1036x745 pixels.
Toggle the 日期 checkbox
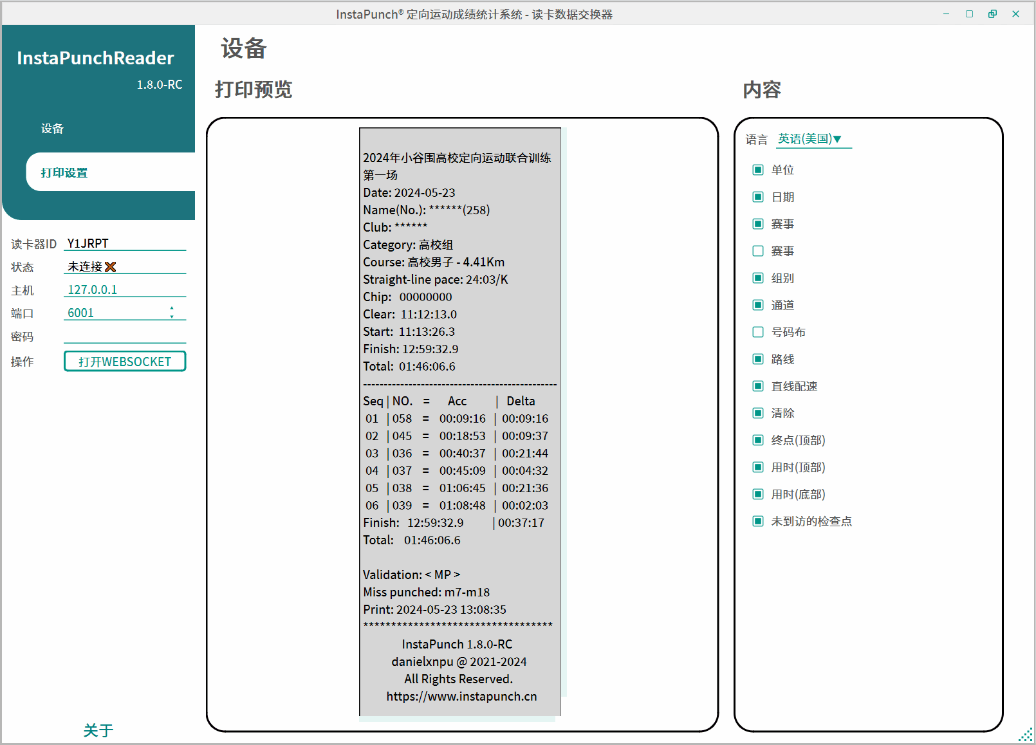click(x=758, y=197)
